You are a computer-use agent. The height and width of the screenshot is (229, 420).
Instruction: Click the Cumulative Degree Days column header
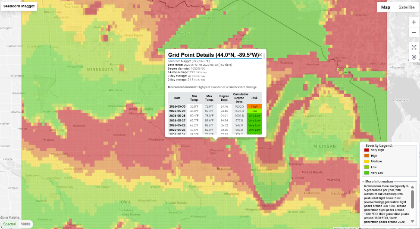(239, 98)
